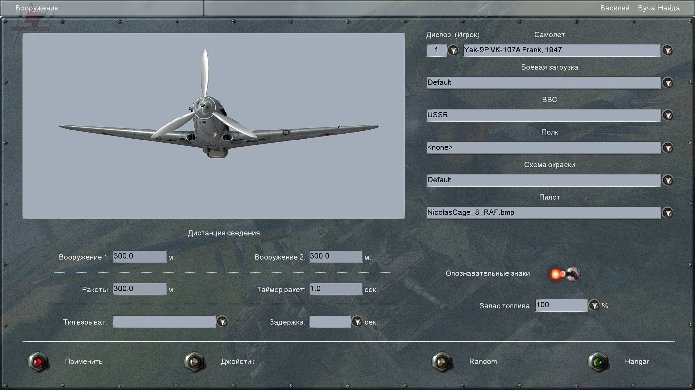The image size is (695, 390).
Task: Expand the Боевая загрузка loadout dropdown
Action: point(667,83)
